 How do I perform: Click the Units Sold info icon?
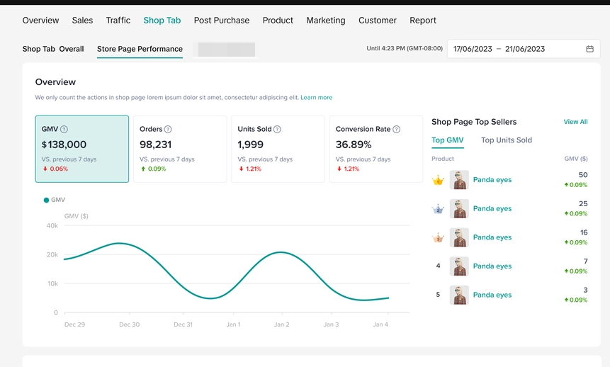tap(277, 130)
